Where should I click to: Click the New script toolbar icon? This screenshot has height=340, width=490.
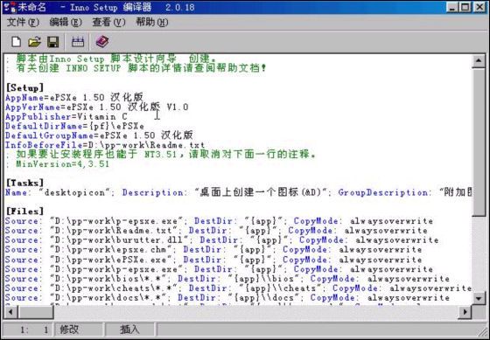pos(17,42)
